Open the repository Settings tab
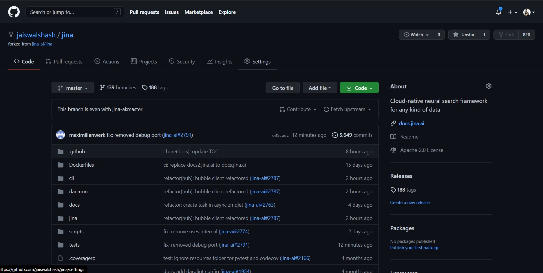This screenshot has width=543, height=273. tap(257, 62)
